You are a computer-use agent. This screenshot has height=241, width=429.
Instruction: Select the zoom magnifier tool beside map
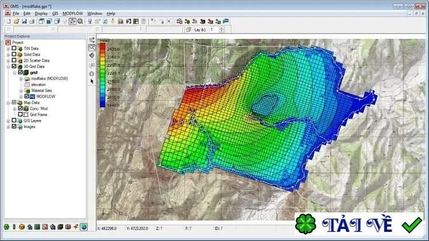[x=92, y=47]
